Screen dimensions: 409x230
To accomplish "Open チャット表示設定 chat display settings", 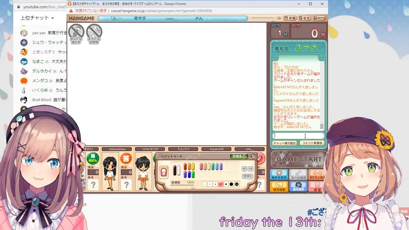I will 284,143.
